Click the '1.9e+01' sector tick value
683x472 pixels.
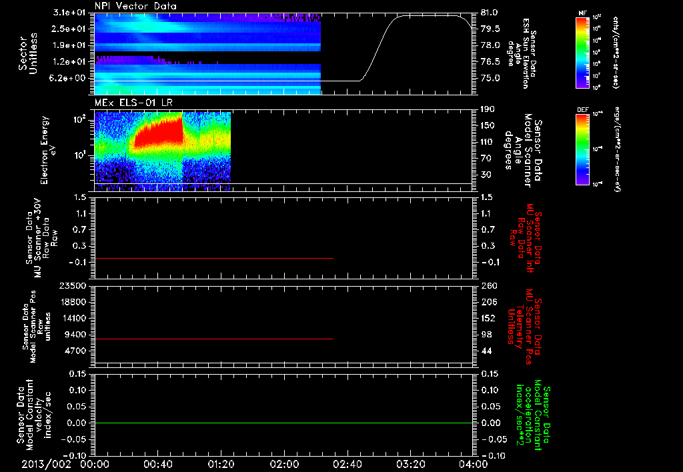(69, 45)
